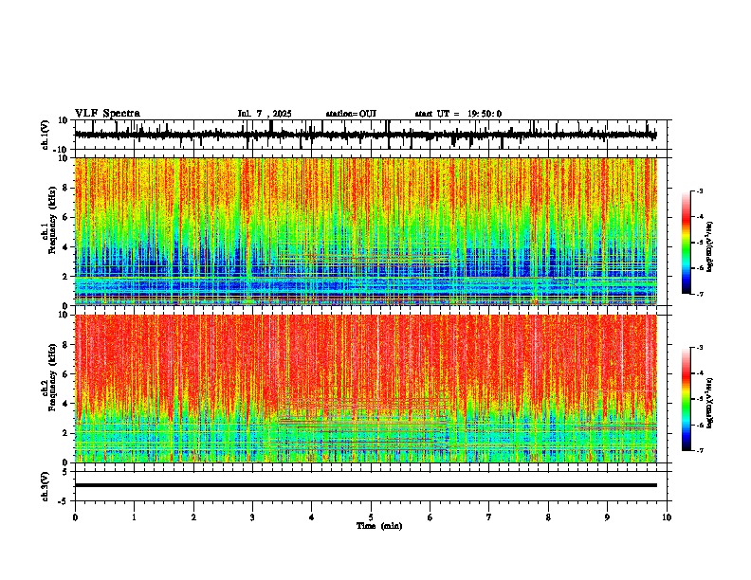The width and height of the screenshot is (751, 580).
Task: Click the "2" kHz tick on ch.2 frequency axis
Action: [66, 433]
